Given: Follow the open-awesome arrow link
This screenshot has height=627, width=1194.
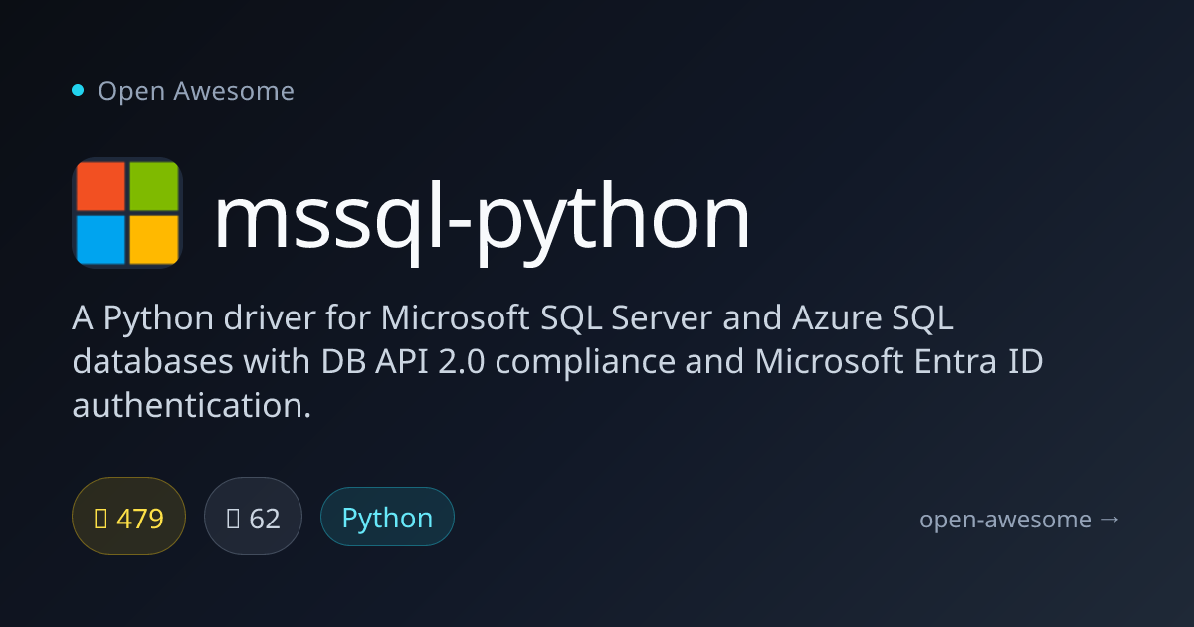Looking at the screenshot, I should coord(1020,519).
